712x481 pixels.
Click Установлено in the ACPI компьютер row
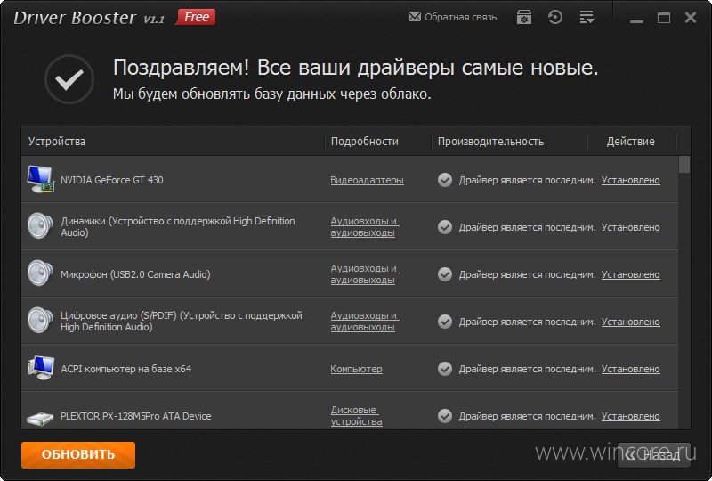coord(631,369)
